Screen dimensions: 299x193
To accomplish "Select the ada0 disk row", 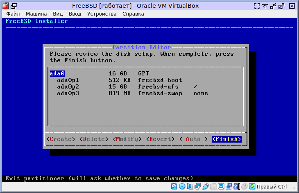I will [x=145, y=74].
